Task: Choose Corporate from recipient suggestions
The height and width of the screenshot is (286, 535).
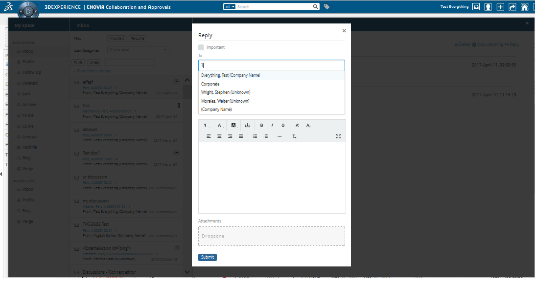Action: 210,84
